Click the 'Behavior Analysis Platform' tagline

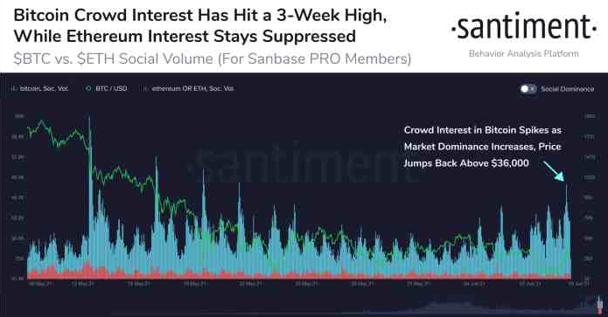[523, 53]
